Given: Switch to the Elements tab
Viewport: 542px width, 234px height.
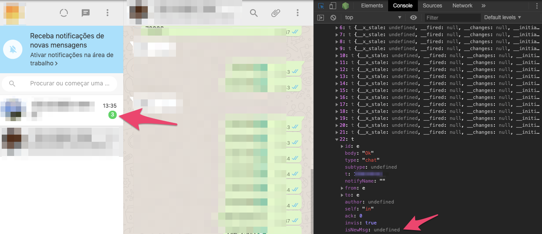Looking at the screenshot, I should pyautogui.click(x=372, y=6).
